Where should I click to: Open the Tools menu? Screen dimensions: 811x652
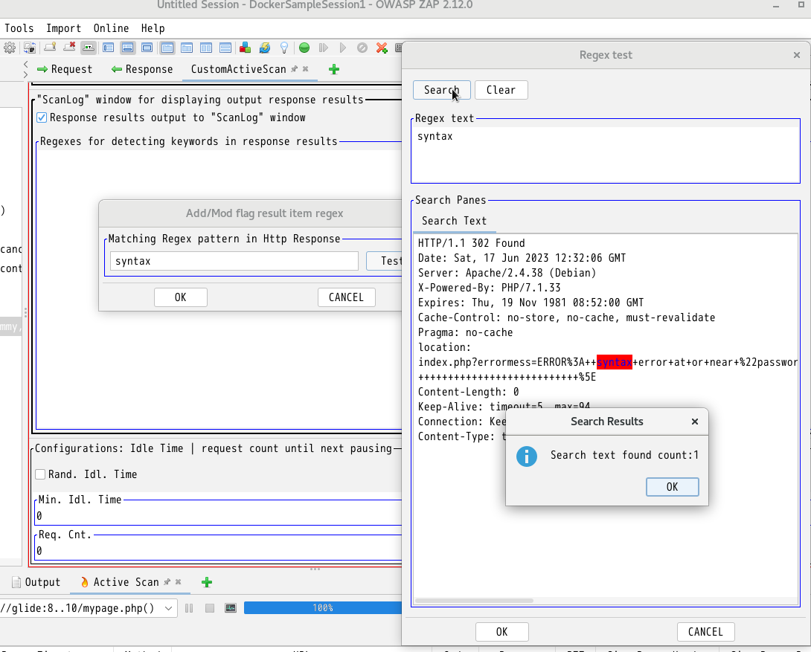tap(19, 28)
